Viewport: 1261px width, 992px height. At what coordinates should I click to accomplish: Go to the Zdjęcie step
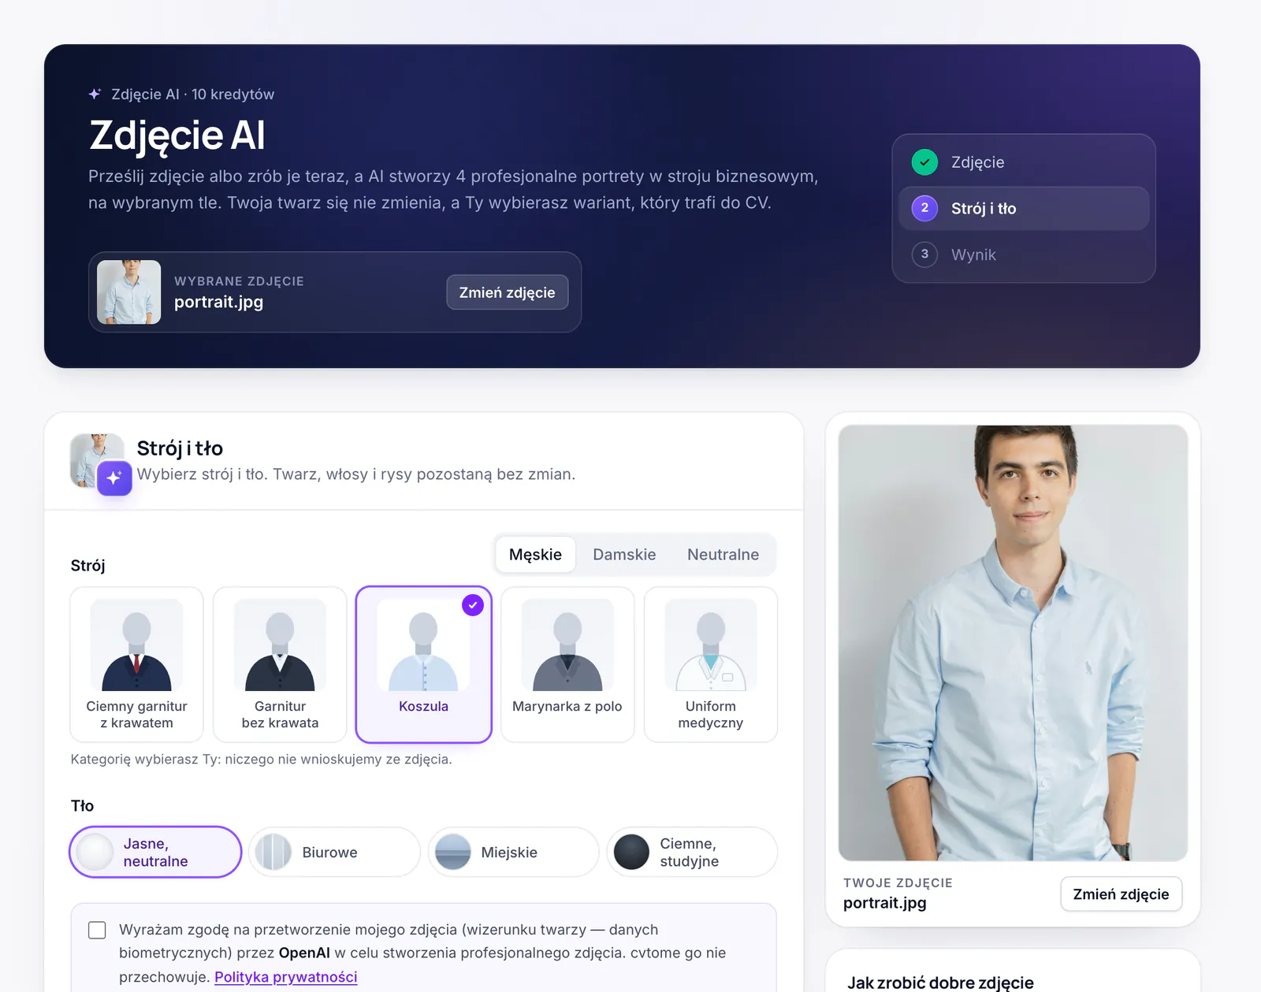pyautogui.click(x=1024, y=162)
